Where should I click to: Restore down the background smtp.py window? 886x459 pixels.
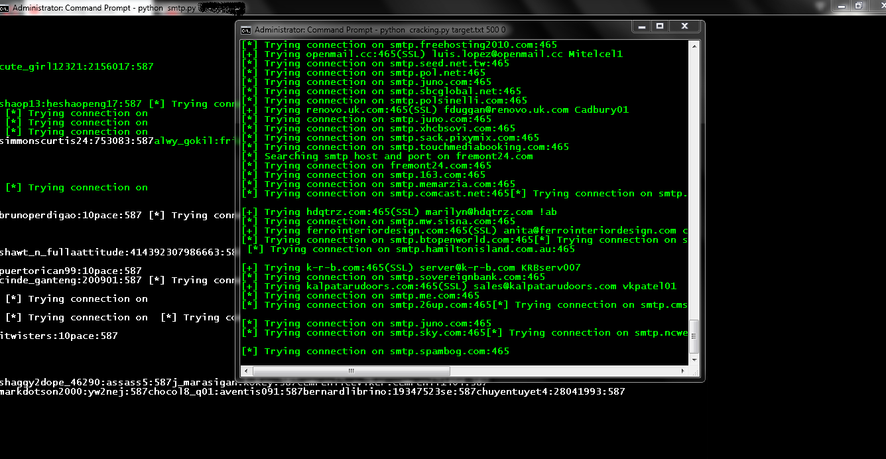coord(859,5)
